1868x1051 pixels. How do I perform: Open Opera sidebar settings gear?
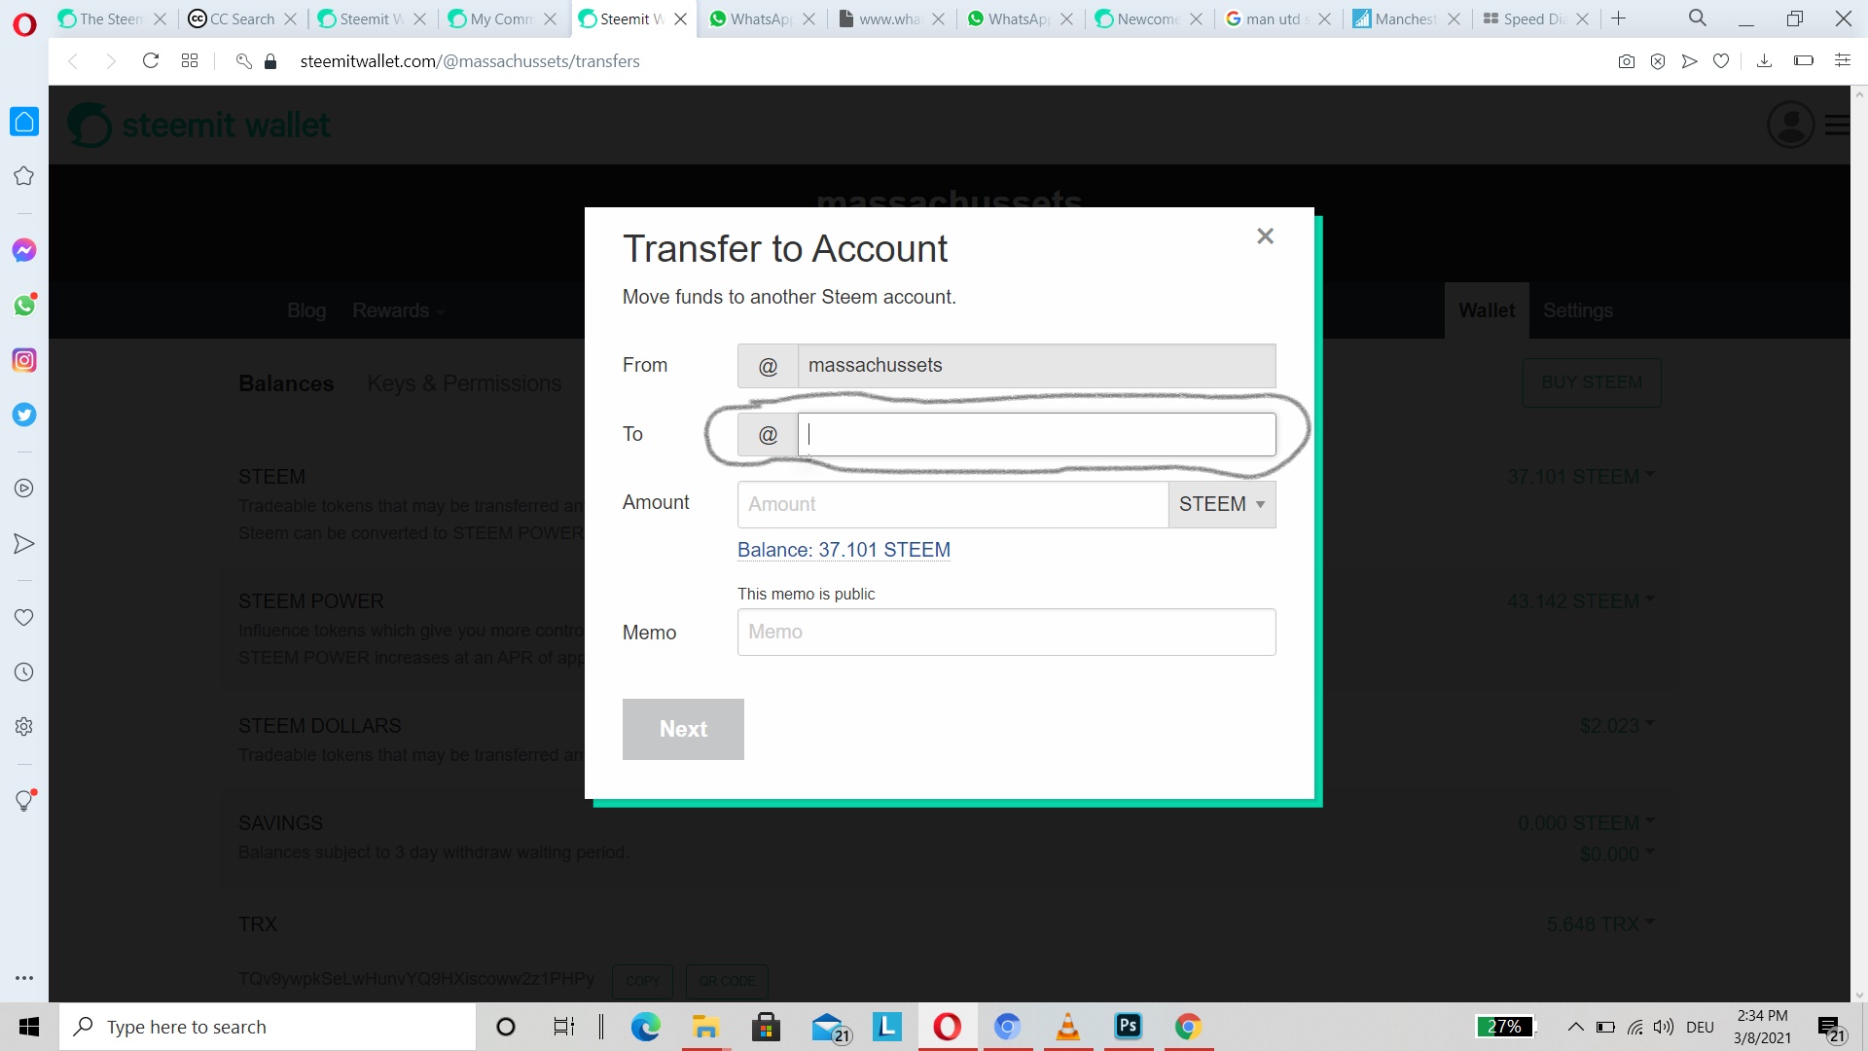24,727
